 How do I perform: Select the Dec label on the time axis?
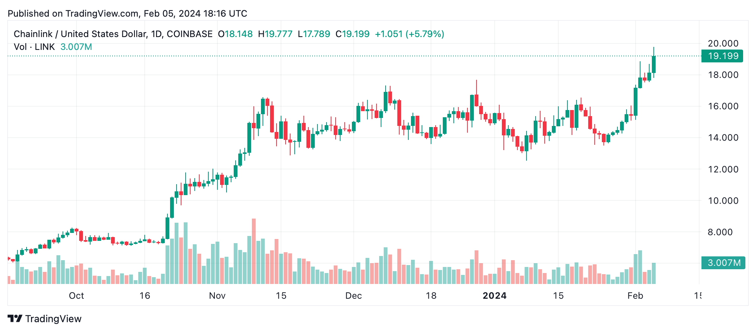[x=353, y=296]
